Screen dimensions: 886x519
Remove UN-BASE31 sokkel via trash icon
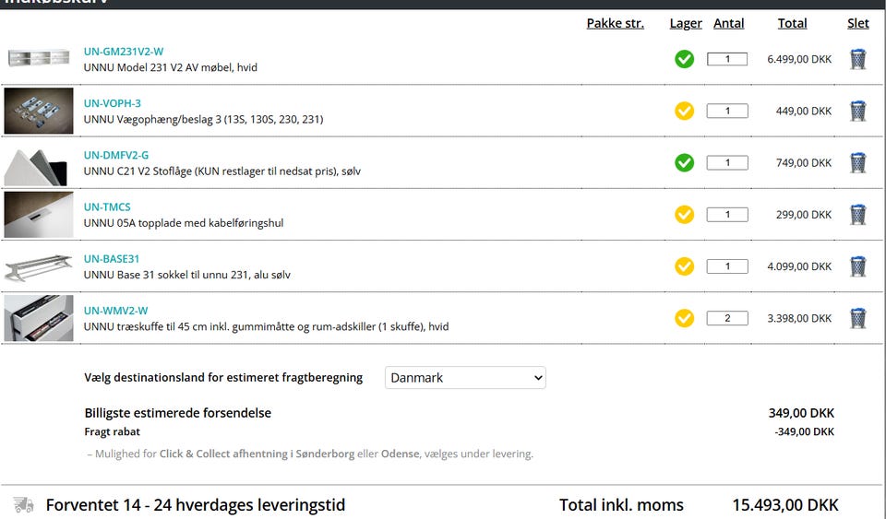pos(857,266)
